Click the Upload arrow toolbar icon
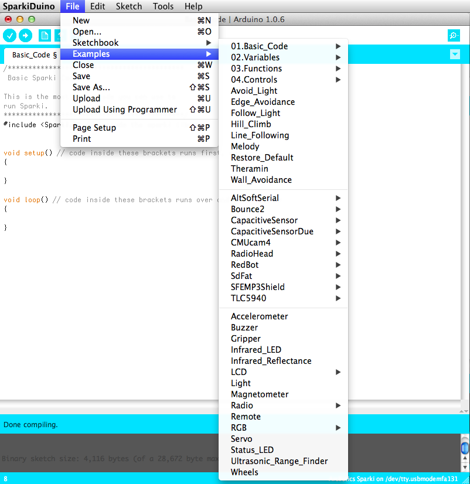470x484 pixels. tap(25, 36)
